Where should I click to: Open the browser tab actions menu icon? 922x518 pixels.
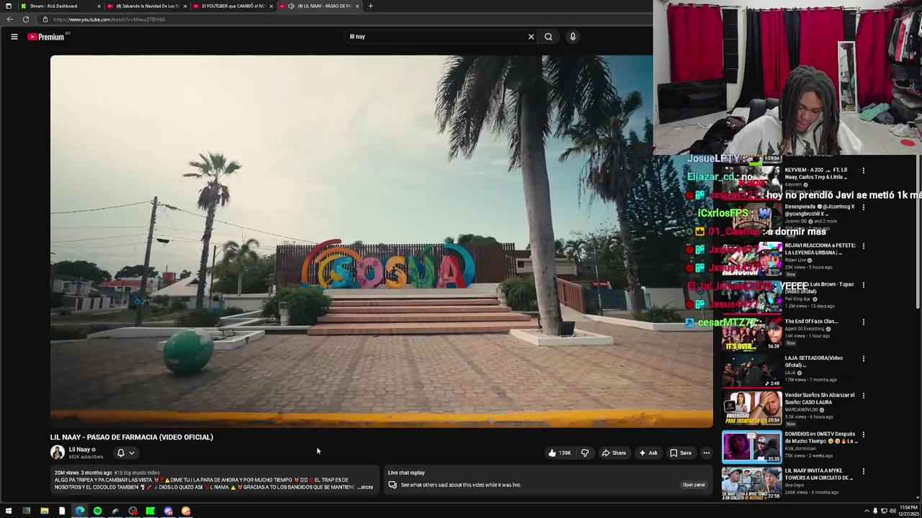(8, 6)
